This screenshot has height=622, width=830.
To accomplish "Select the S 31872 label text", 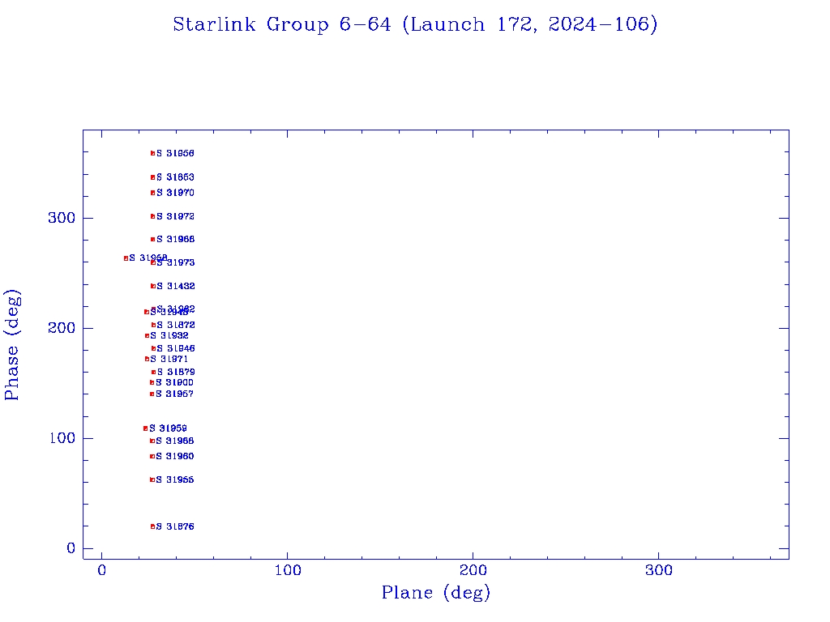I will (x=175, y=325).
